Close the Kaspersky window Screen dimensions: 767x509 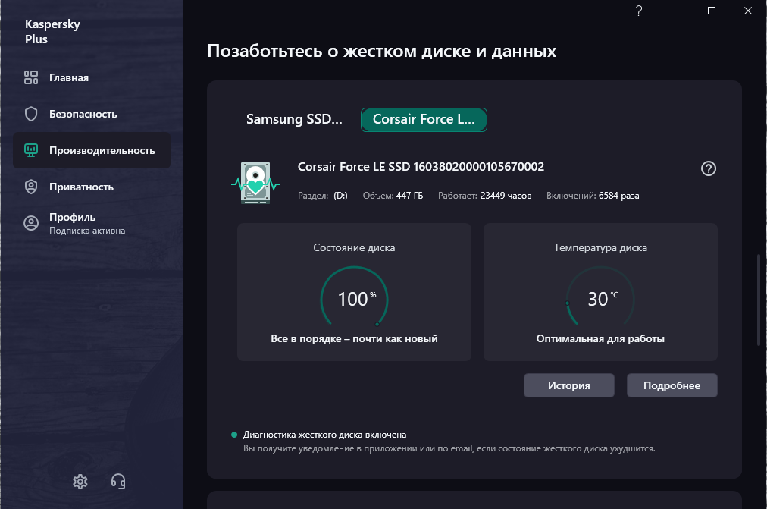pyautogui.click(x=748, y=11)
